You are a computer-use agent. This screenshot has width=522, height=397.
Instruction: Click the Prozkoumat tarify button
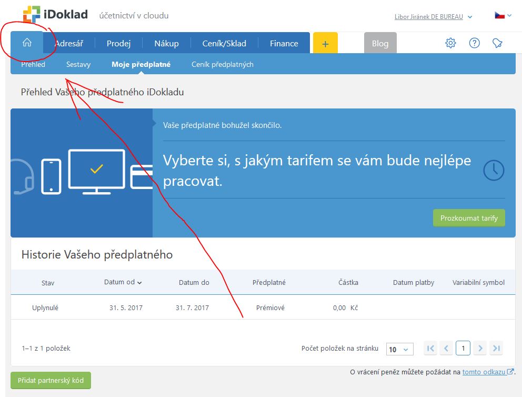point(468,218)
